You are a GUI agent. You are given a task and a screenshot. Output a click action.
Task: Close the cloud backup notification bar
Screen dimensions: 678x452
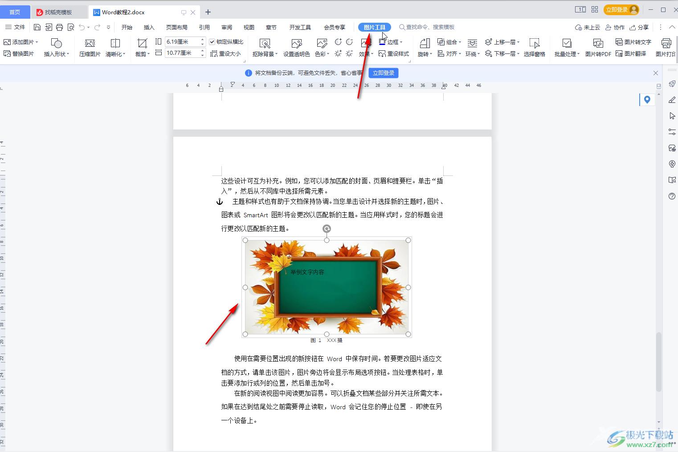coord(655,73)
